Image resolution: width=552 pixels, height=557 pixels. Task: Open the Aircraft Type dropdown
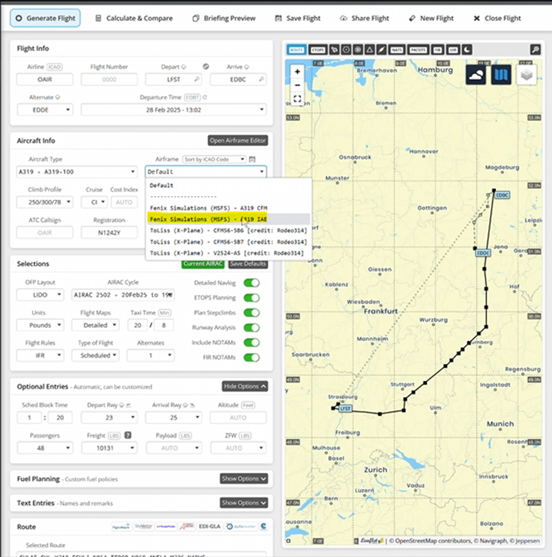click(77, 172)
